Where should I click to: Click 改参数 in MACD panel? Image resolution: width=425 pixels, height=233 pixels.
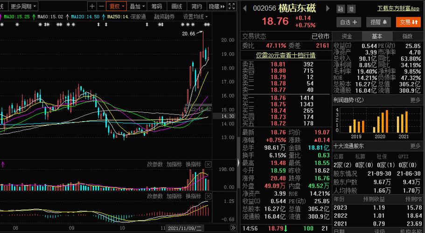155,196
